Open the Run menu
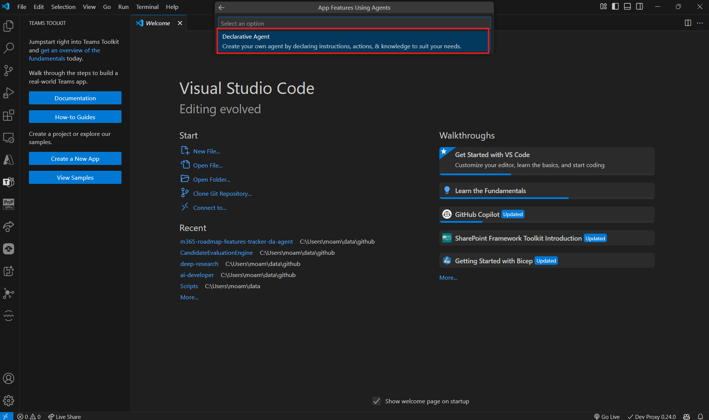 [123, 7]
